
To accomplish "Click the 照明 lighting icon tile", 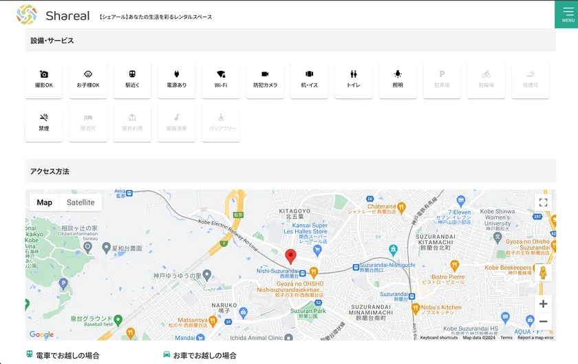I will tap(398, 80).
